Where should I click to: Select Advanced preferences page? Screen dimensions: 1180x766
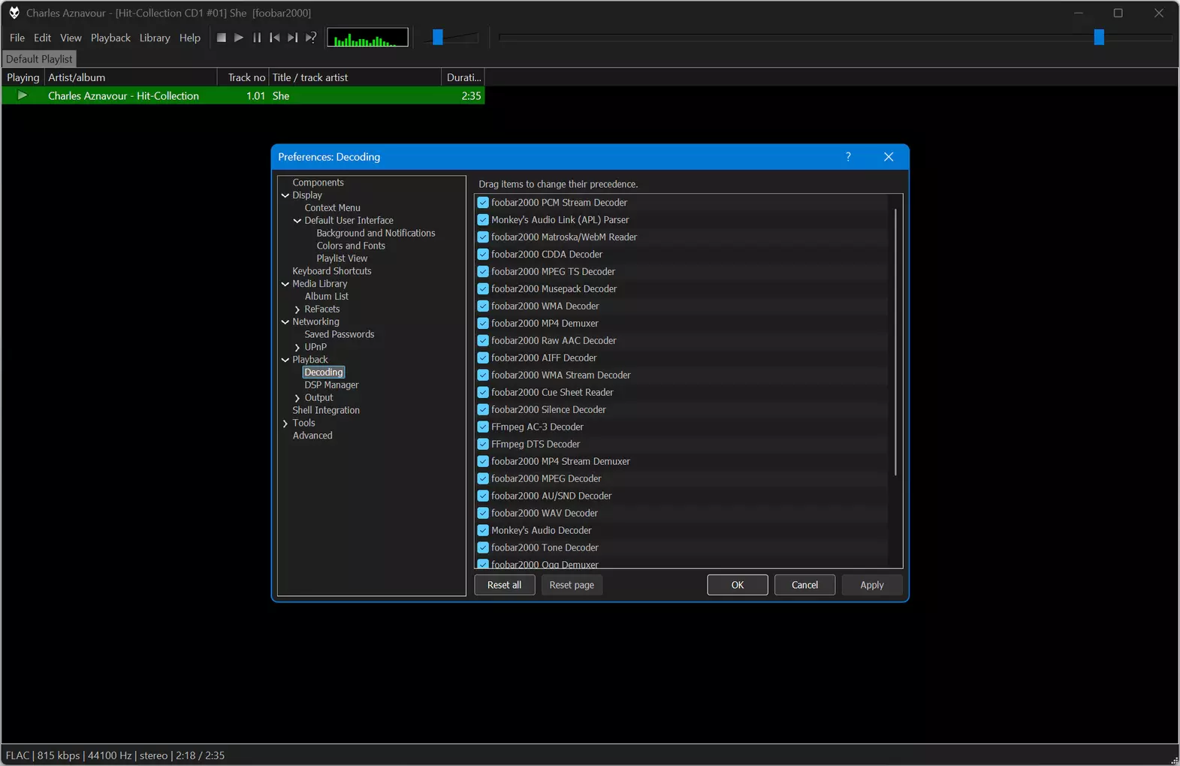312,436
